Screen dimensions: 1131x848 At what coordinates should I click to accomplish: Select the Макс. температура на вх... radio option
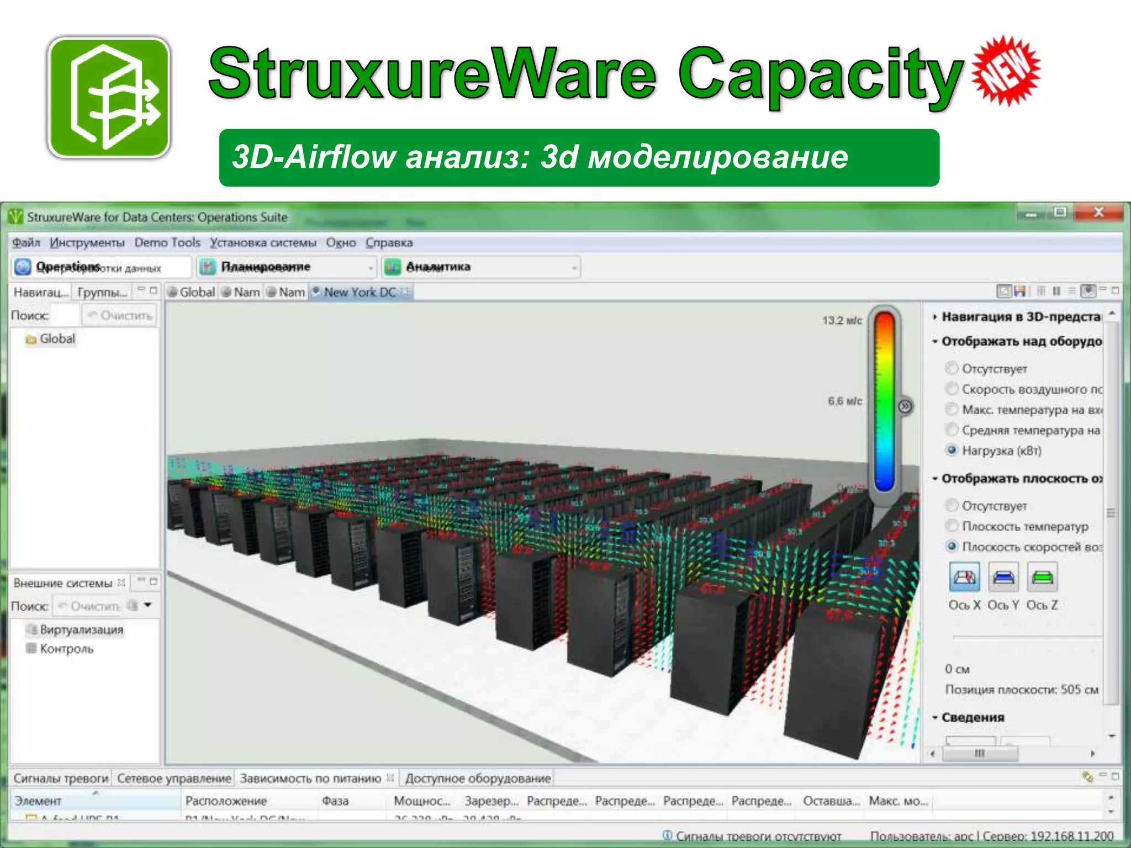pyautogui.click(x=952, y=409)
